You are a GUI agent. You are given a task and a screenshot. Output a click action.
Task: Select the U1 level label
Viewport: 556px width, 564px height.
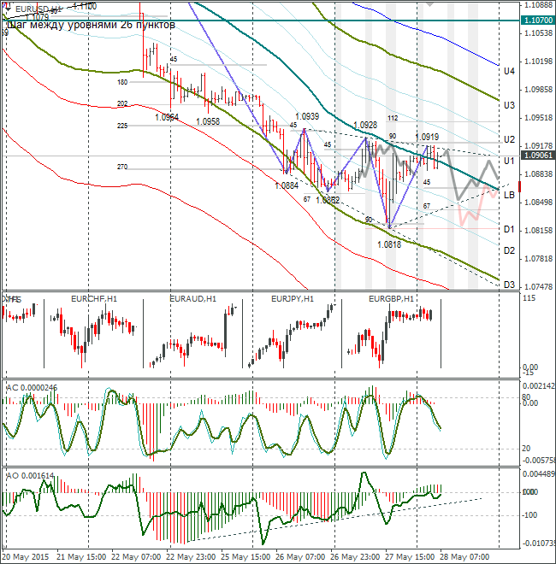tap(509, 161)
